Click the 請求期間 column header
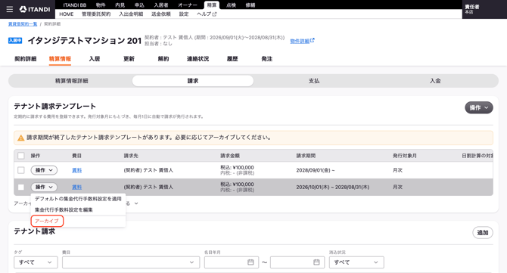The image size is (507, 273). [306, 156]
